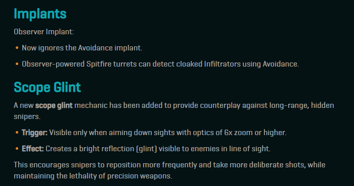The height and width of the screenshot is (186, 354).
Task: Click the 'Observer-powered Spitfire turrets' sentence
Action: click(160, 64)
